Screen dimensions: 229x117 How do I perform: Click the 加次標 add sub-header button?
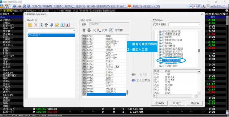(116, 30)
